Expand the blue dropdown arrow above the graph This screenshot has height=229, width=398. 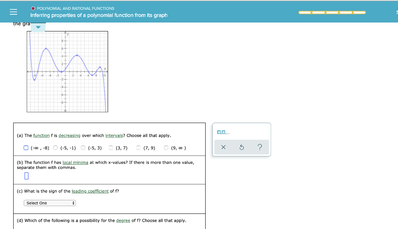38,28
